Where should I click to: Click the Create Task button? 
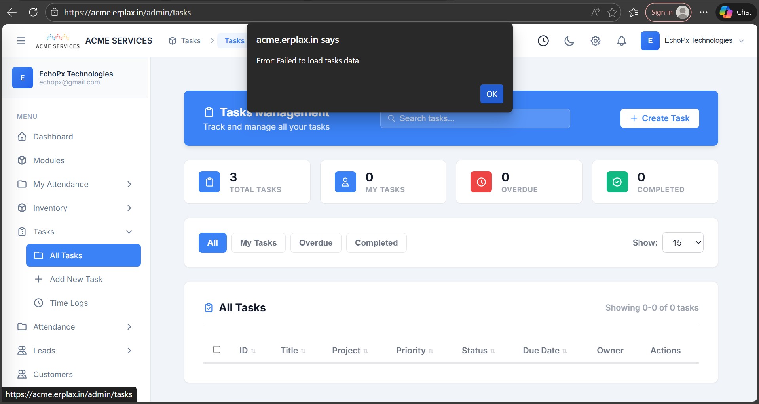pyautogui.click(x=659, y=118)
